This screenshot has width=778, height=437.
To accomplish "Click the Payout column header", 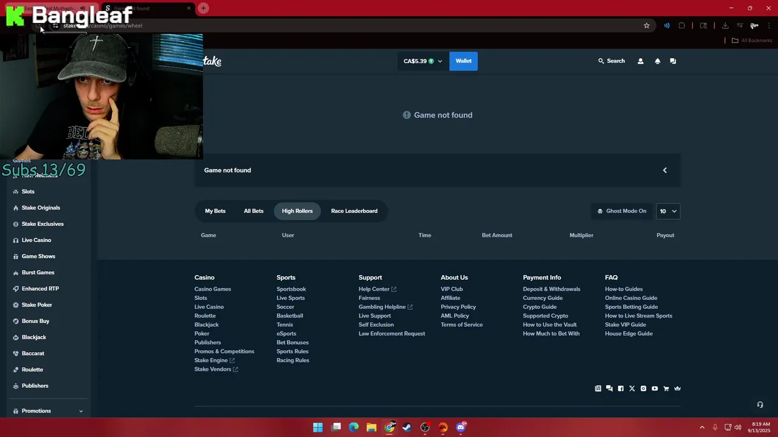I will 666,235.
